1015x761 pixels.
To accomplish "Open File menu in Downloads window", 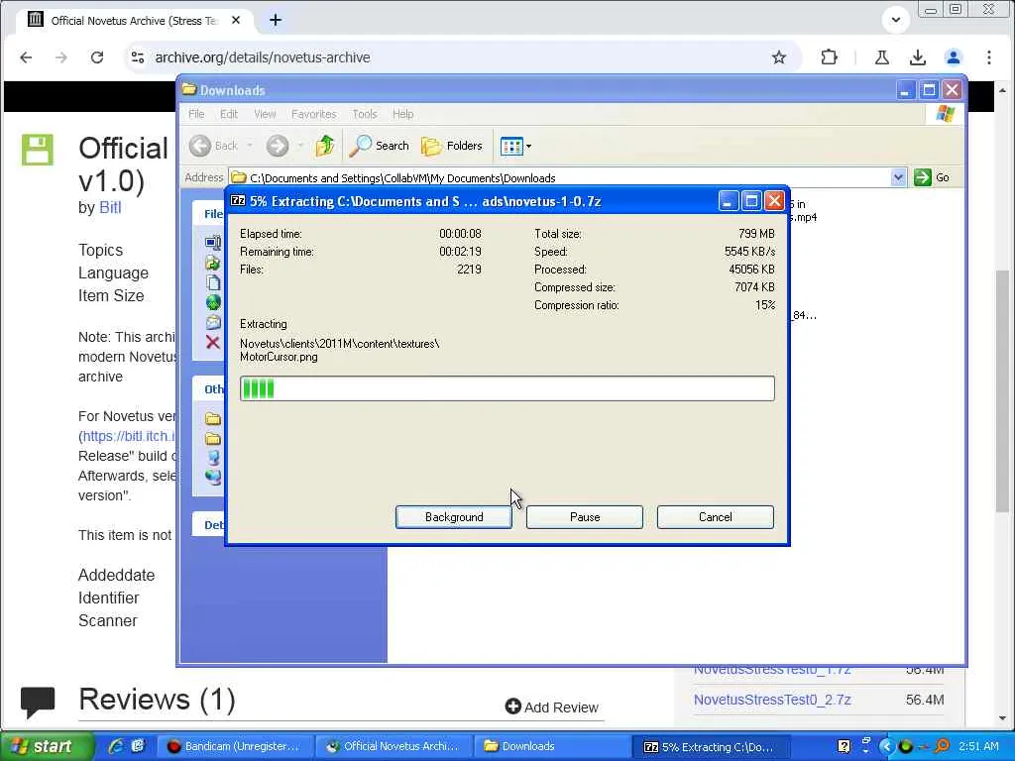I will pyautogui.click(x=196, y=114).
